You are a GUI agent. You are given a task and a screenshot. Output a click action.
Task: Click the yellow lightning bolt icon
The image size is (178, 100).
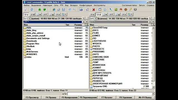pos(130,9)
